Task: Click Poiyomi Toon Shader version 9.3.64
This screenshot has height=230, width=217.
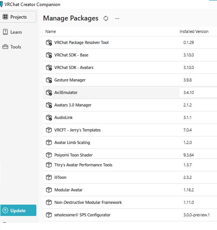Action: (x=189, y=155)
